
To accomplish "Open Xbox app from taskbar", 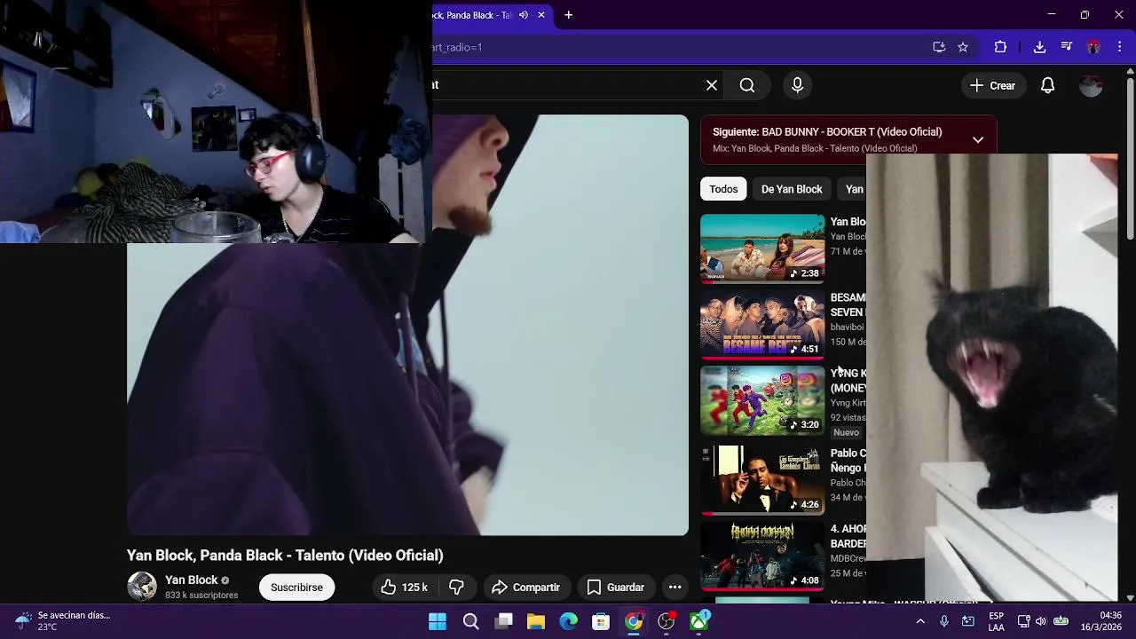I will (x=699, y=621).
